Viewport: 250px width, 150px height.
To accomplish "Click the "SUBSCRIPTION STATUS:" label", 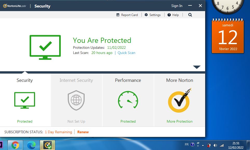I will click(x=24, y=132).
